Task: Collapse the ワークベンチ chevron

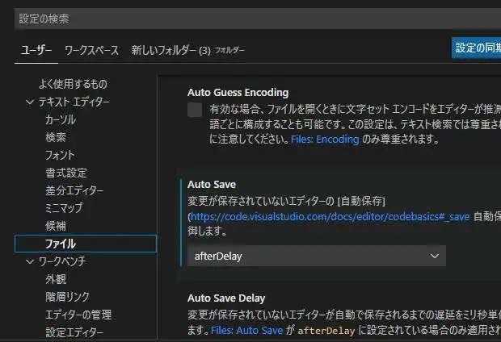Action: [30, 262]
